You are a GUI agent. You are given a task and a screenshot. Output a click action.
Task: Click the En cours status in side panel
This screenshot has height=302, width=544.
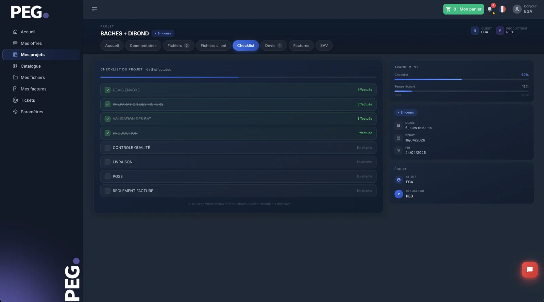(406, 113)
